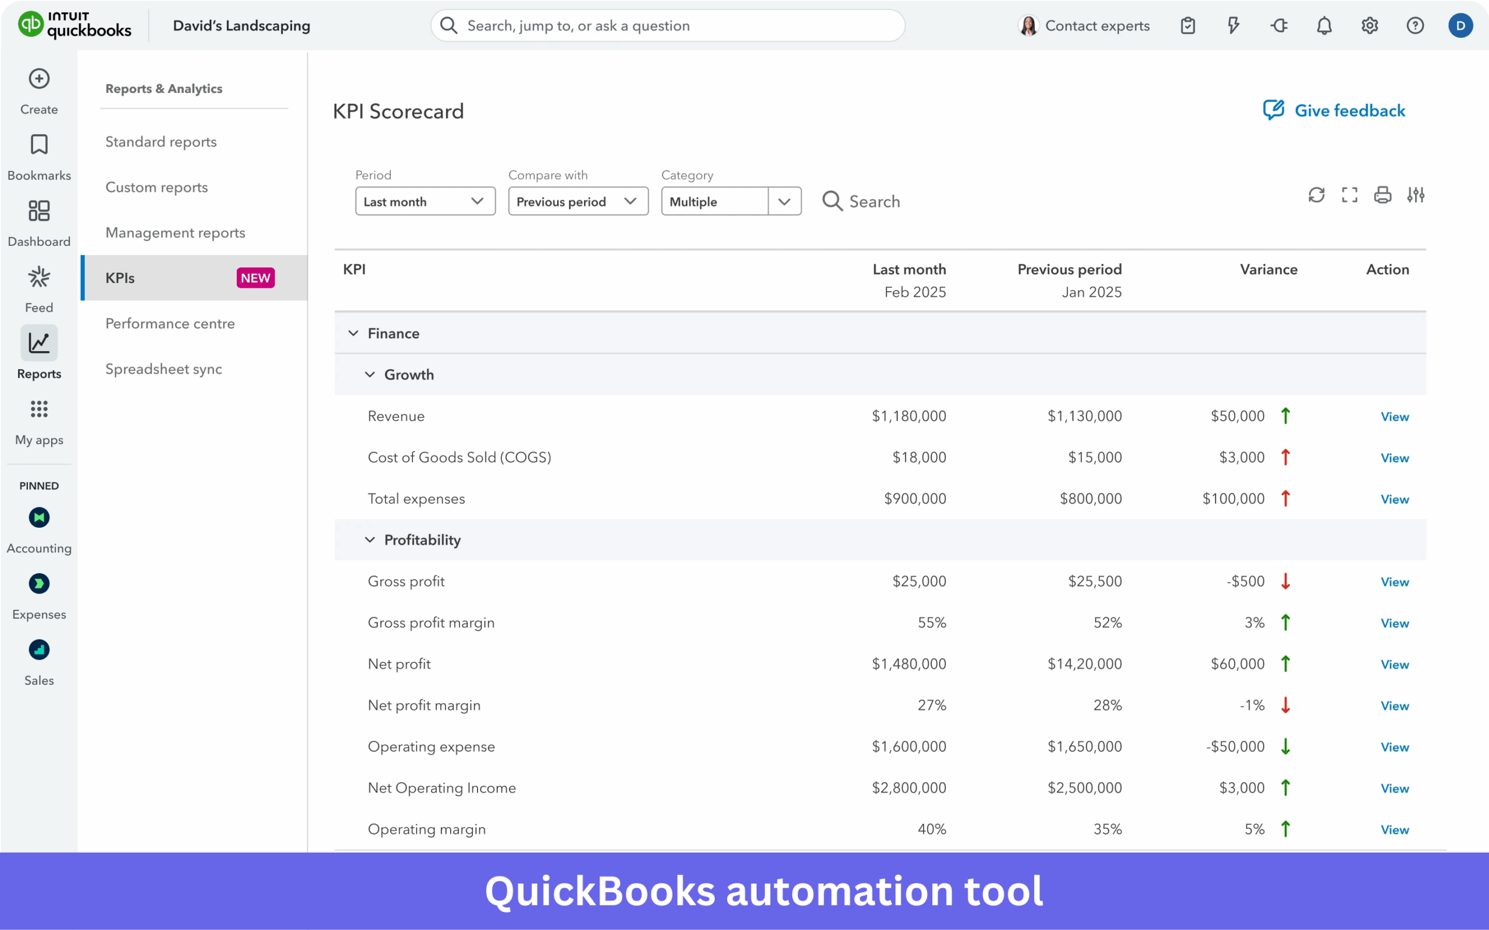Screen dimensions: 1489x930
Task: Open Spreadsheet sync
Action: coord(163,369)
